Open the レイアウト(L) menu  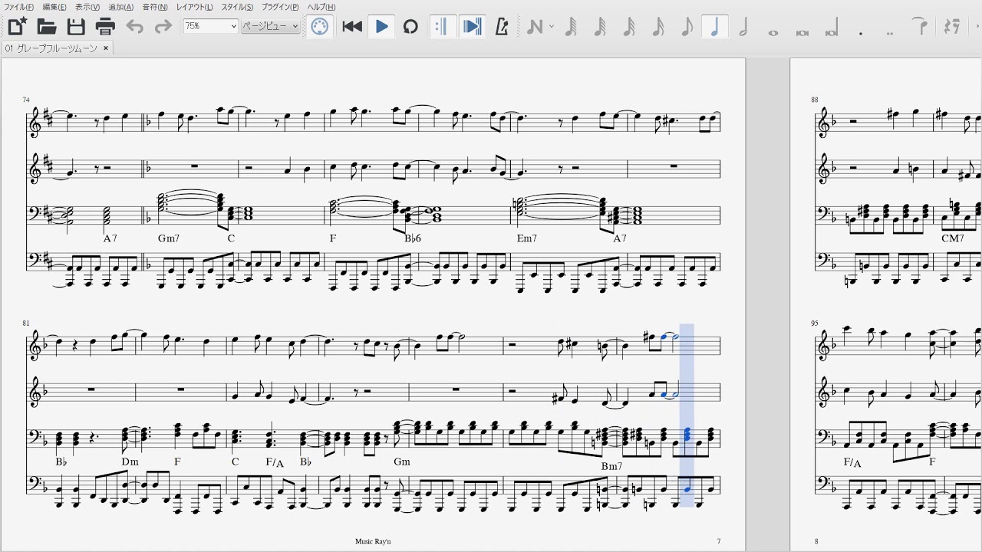(x=195, y=7)
